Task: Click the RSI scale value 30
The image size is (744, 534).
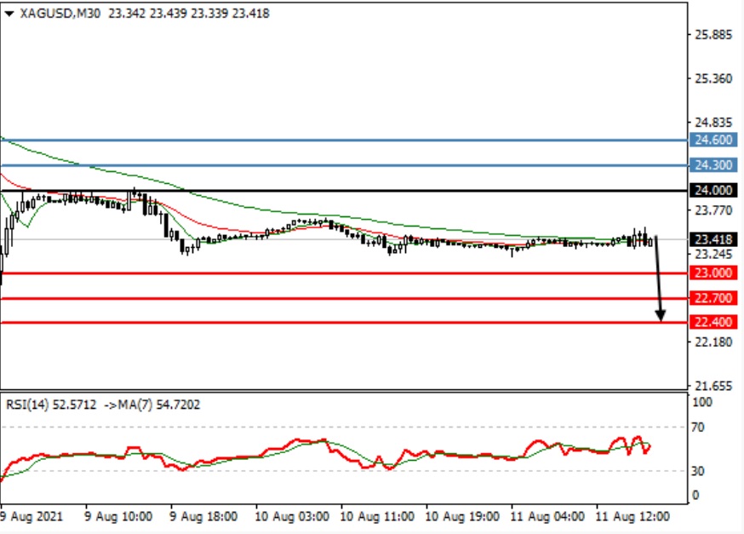Action: pyautogui.click(x=698, y=471)
